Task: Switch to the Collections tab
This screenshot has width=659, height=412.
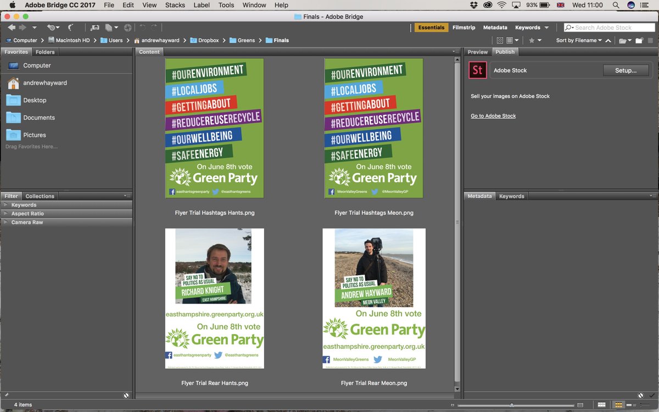Action: (x=40, y=196)
